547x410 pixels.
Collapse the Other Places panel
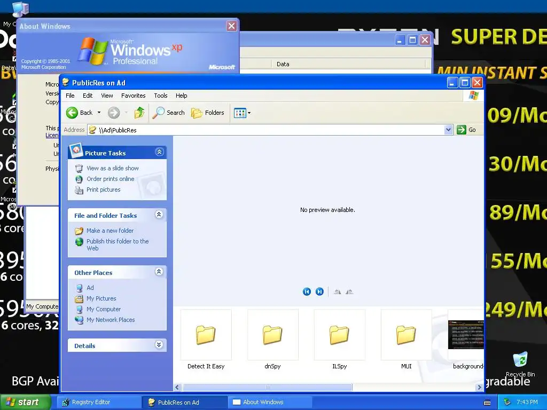click(159, 272)
